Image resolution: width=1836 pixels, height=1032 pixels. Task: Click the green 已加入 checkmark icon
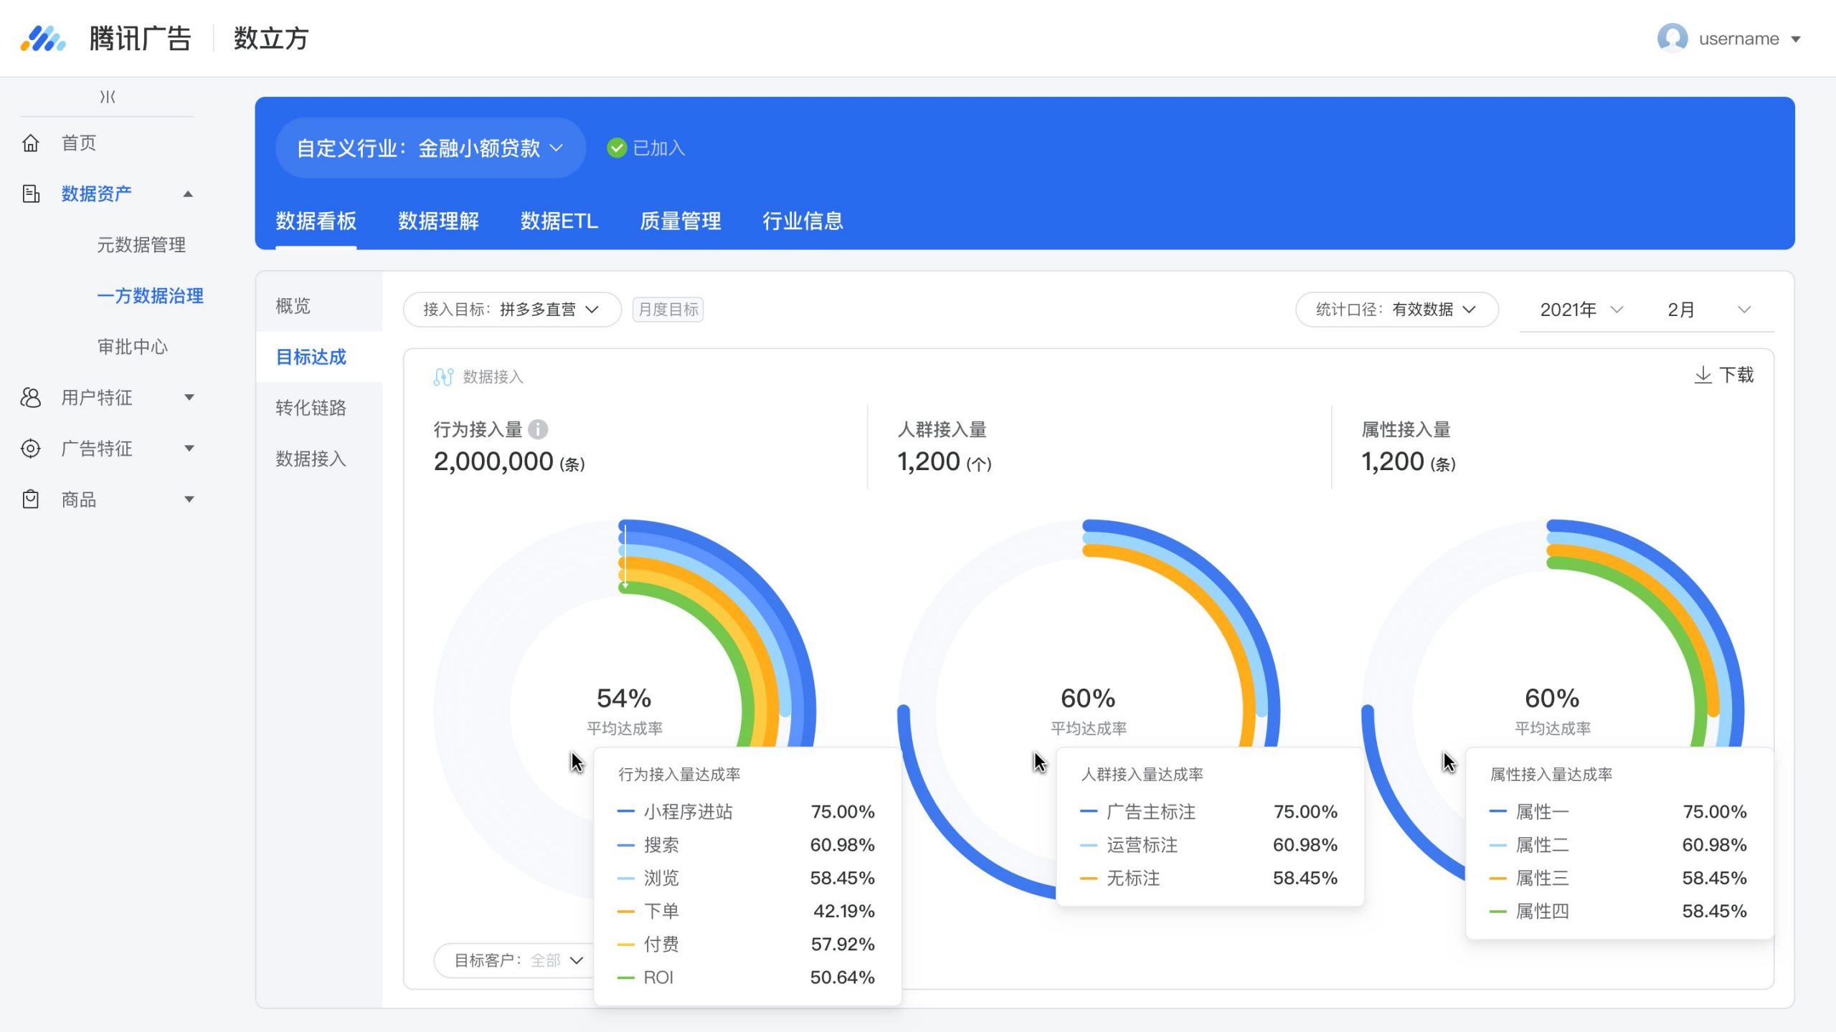617,148
